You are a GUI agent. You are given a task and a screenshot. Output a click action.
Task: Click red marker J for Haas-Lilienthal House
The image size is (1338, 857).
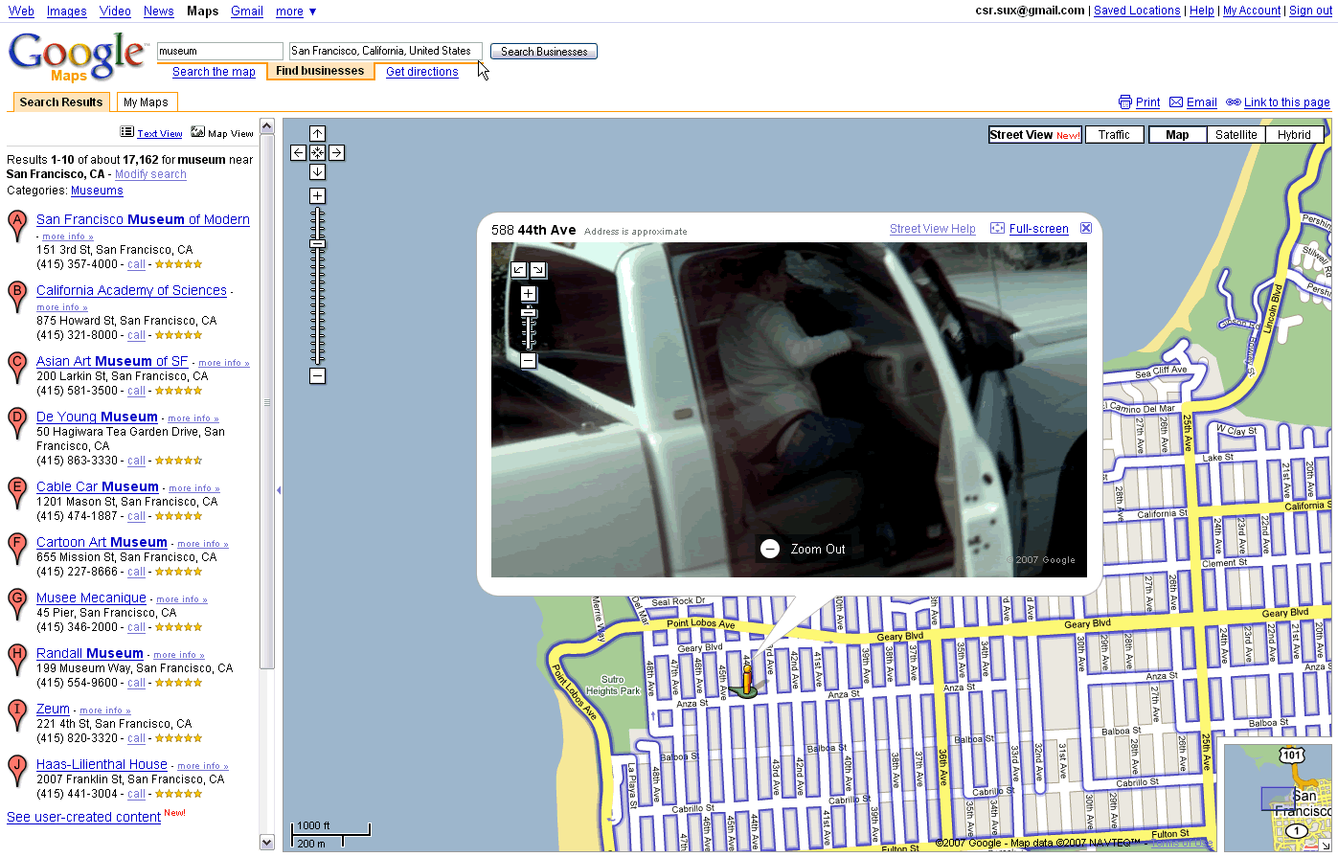click(x=16, y=772)
